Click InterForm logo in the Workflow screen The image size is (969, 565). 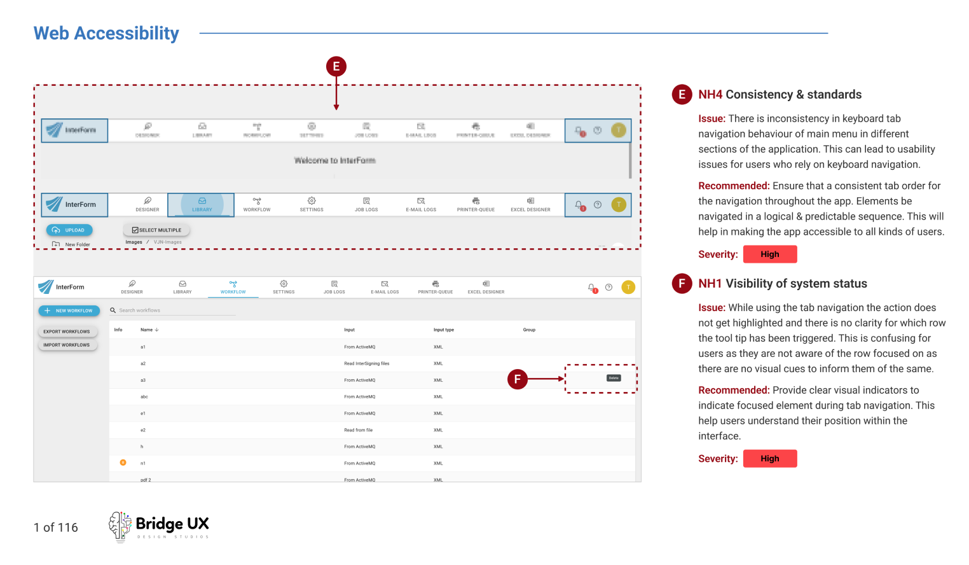click(61, 287)
